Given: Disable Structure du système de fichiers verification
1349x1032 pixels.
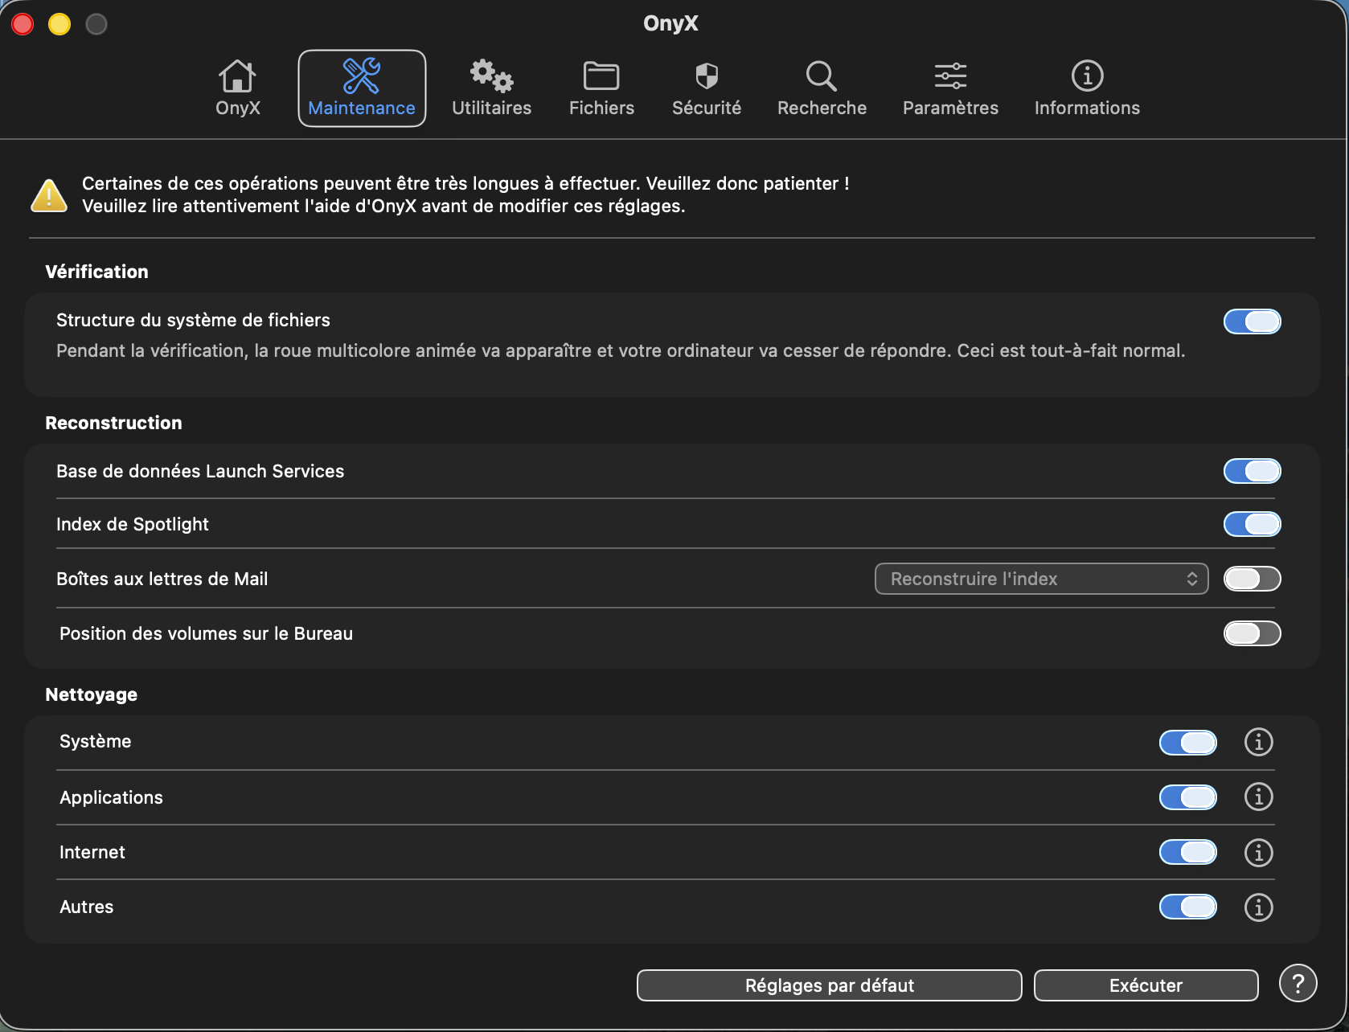Looking at the screenshot, I should point(1252,321).
